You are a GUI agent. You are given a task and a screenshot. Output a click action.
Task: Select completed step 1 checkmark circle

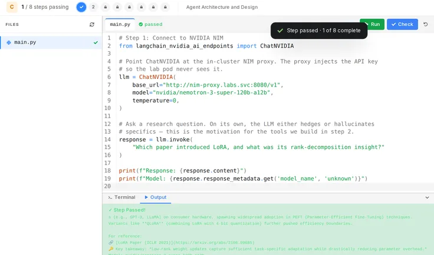pyautogui.click(x=81, y=7)
